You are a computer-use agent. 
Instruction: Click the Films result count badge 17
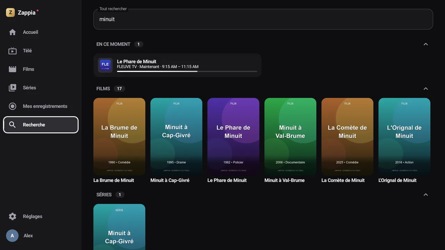click(x=119, y=89)
